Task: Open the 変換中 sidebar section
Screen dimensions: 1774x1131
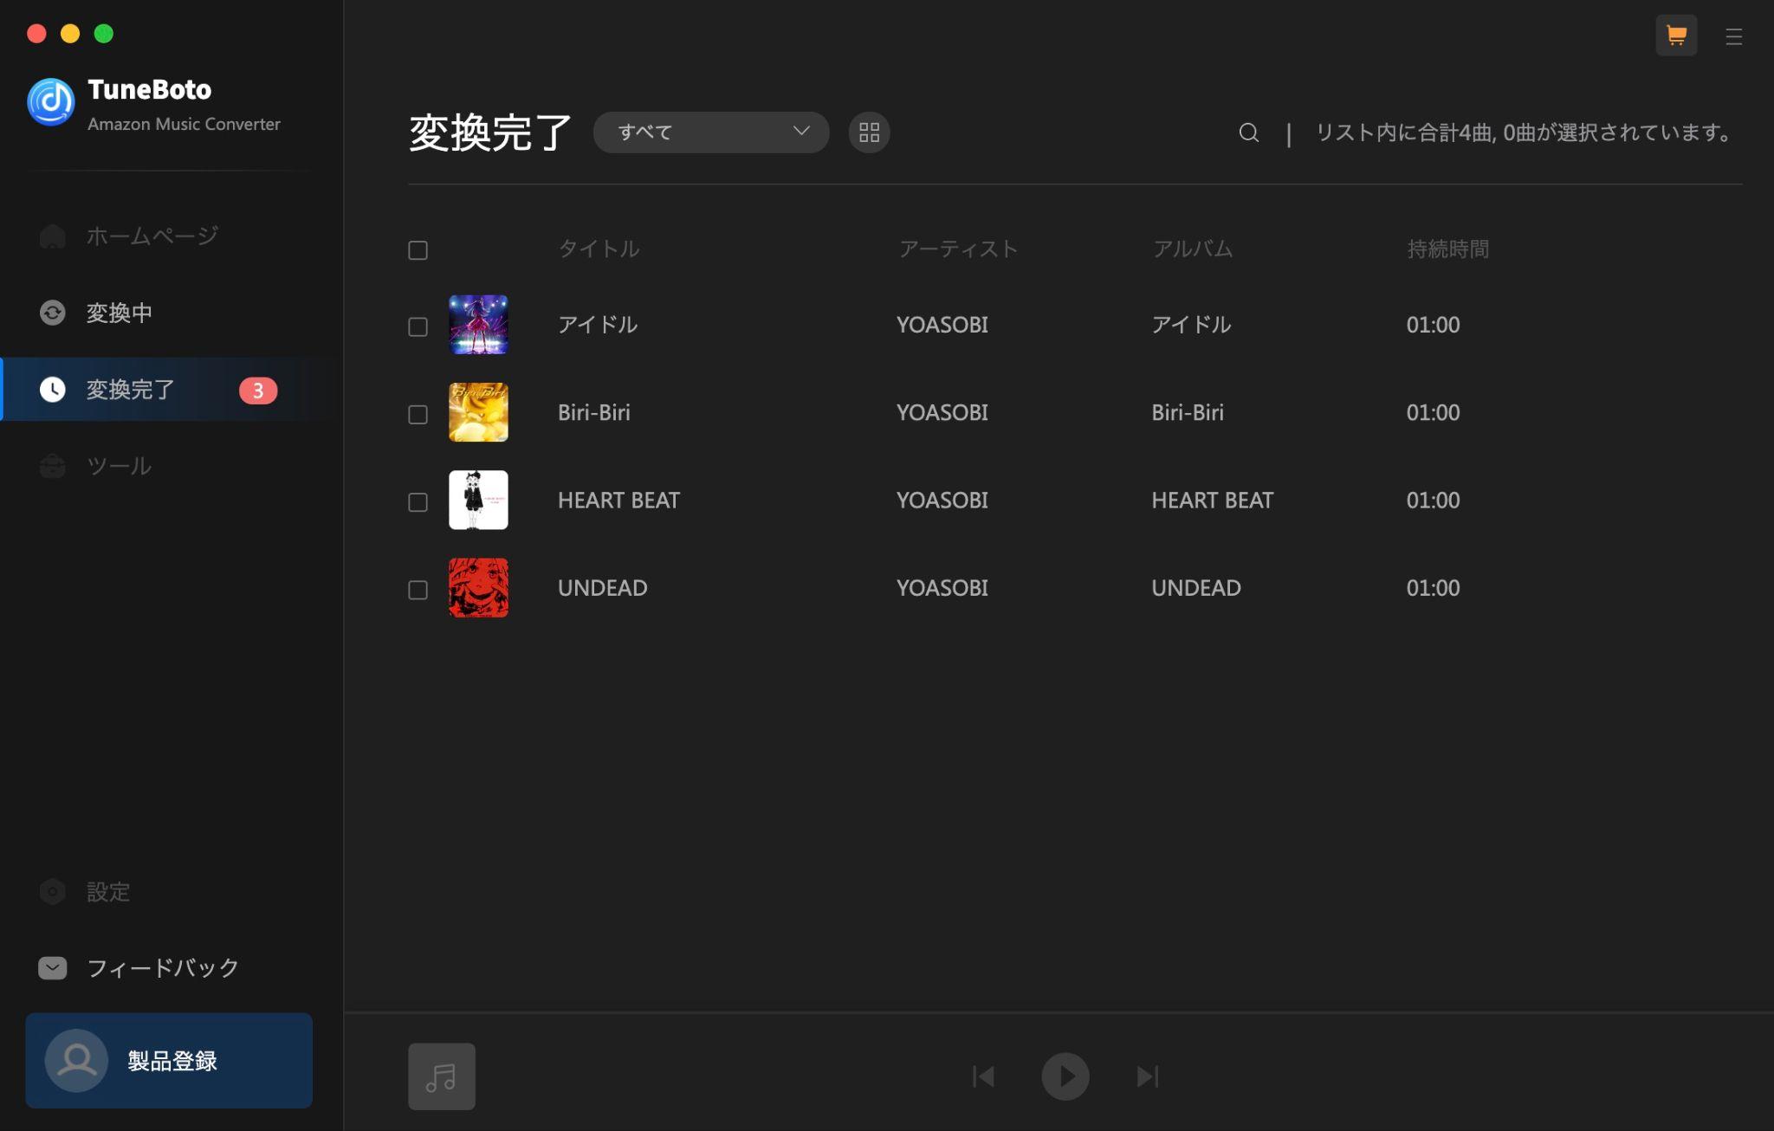Action: [x=120, y=313]
